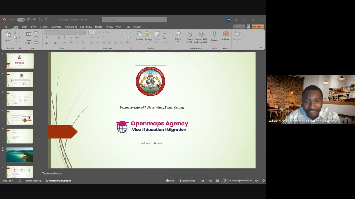This screenshot has height=199, width=355.
Task: Click the Record button near Share
Action: [x=239, y=27]
